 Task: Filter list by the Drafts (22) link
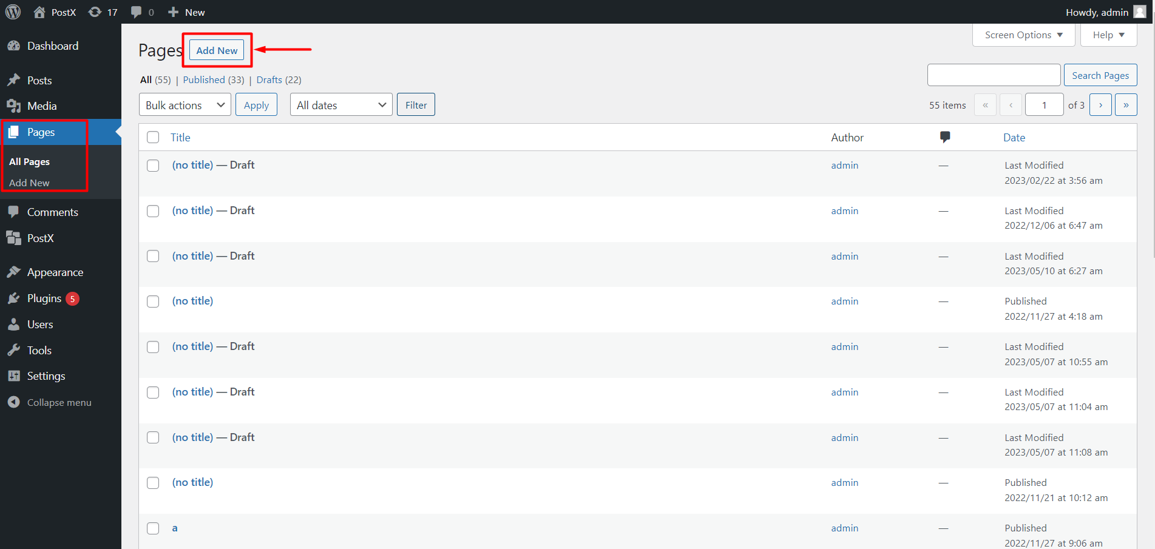269,80
